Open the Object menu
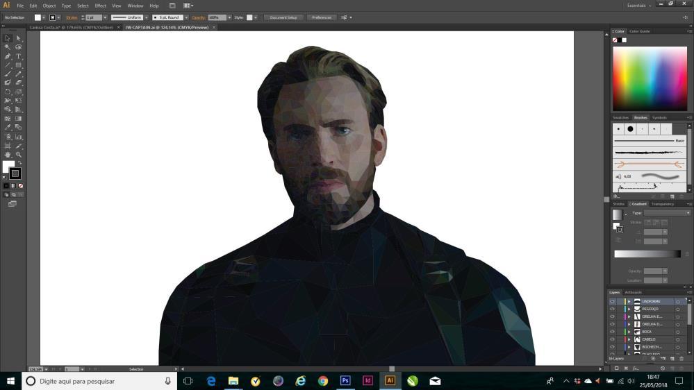 coord(49,6)
